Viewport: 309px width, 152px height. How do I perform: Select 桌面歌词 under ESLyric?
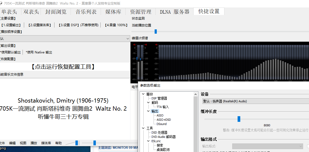coord(163,150)
